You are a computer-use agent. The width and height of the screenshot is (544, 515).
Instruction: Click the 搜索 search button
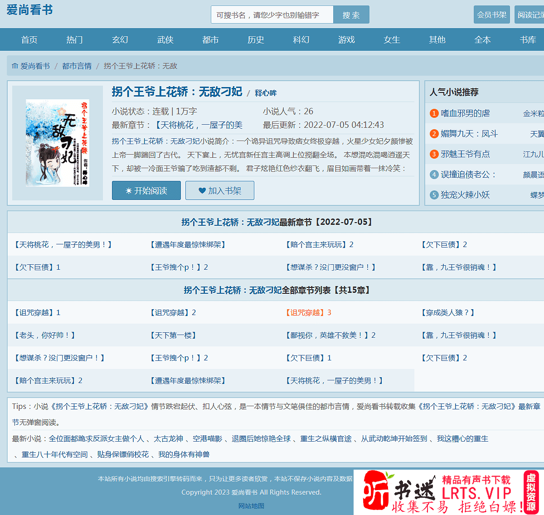351,15
